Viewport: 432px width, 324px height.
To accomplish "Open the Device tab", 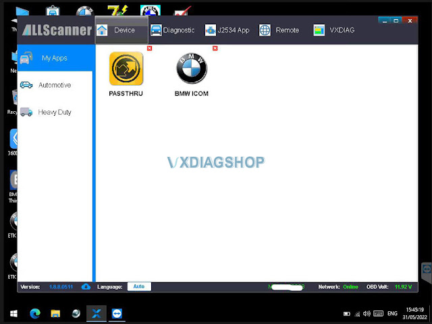I will [x=122, y=30].
